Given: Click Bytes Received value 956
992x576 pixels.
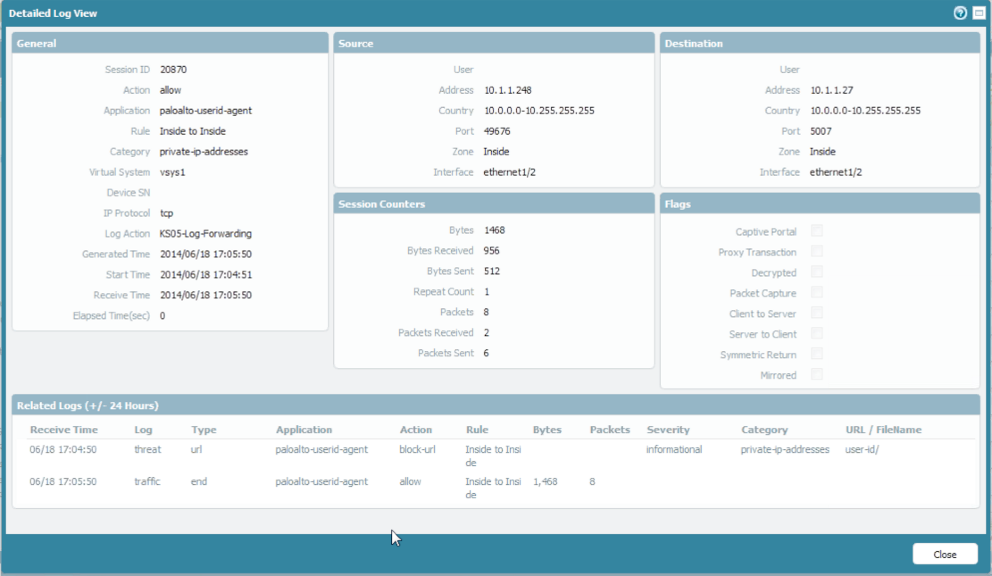Looking at the screenshot, I should point(491,250).
